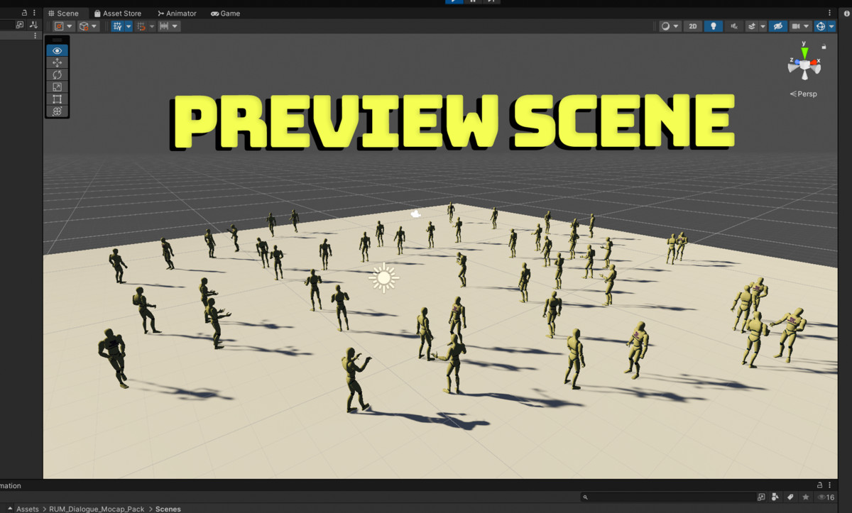This screenshot has height=513, width=852.
Task: Click center cube of orientation gizmo
Action: click(x=804, y=65)
